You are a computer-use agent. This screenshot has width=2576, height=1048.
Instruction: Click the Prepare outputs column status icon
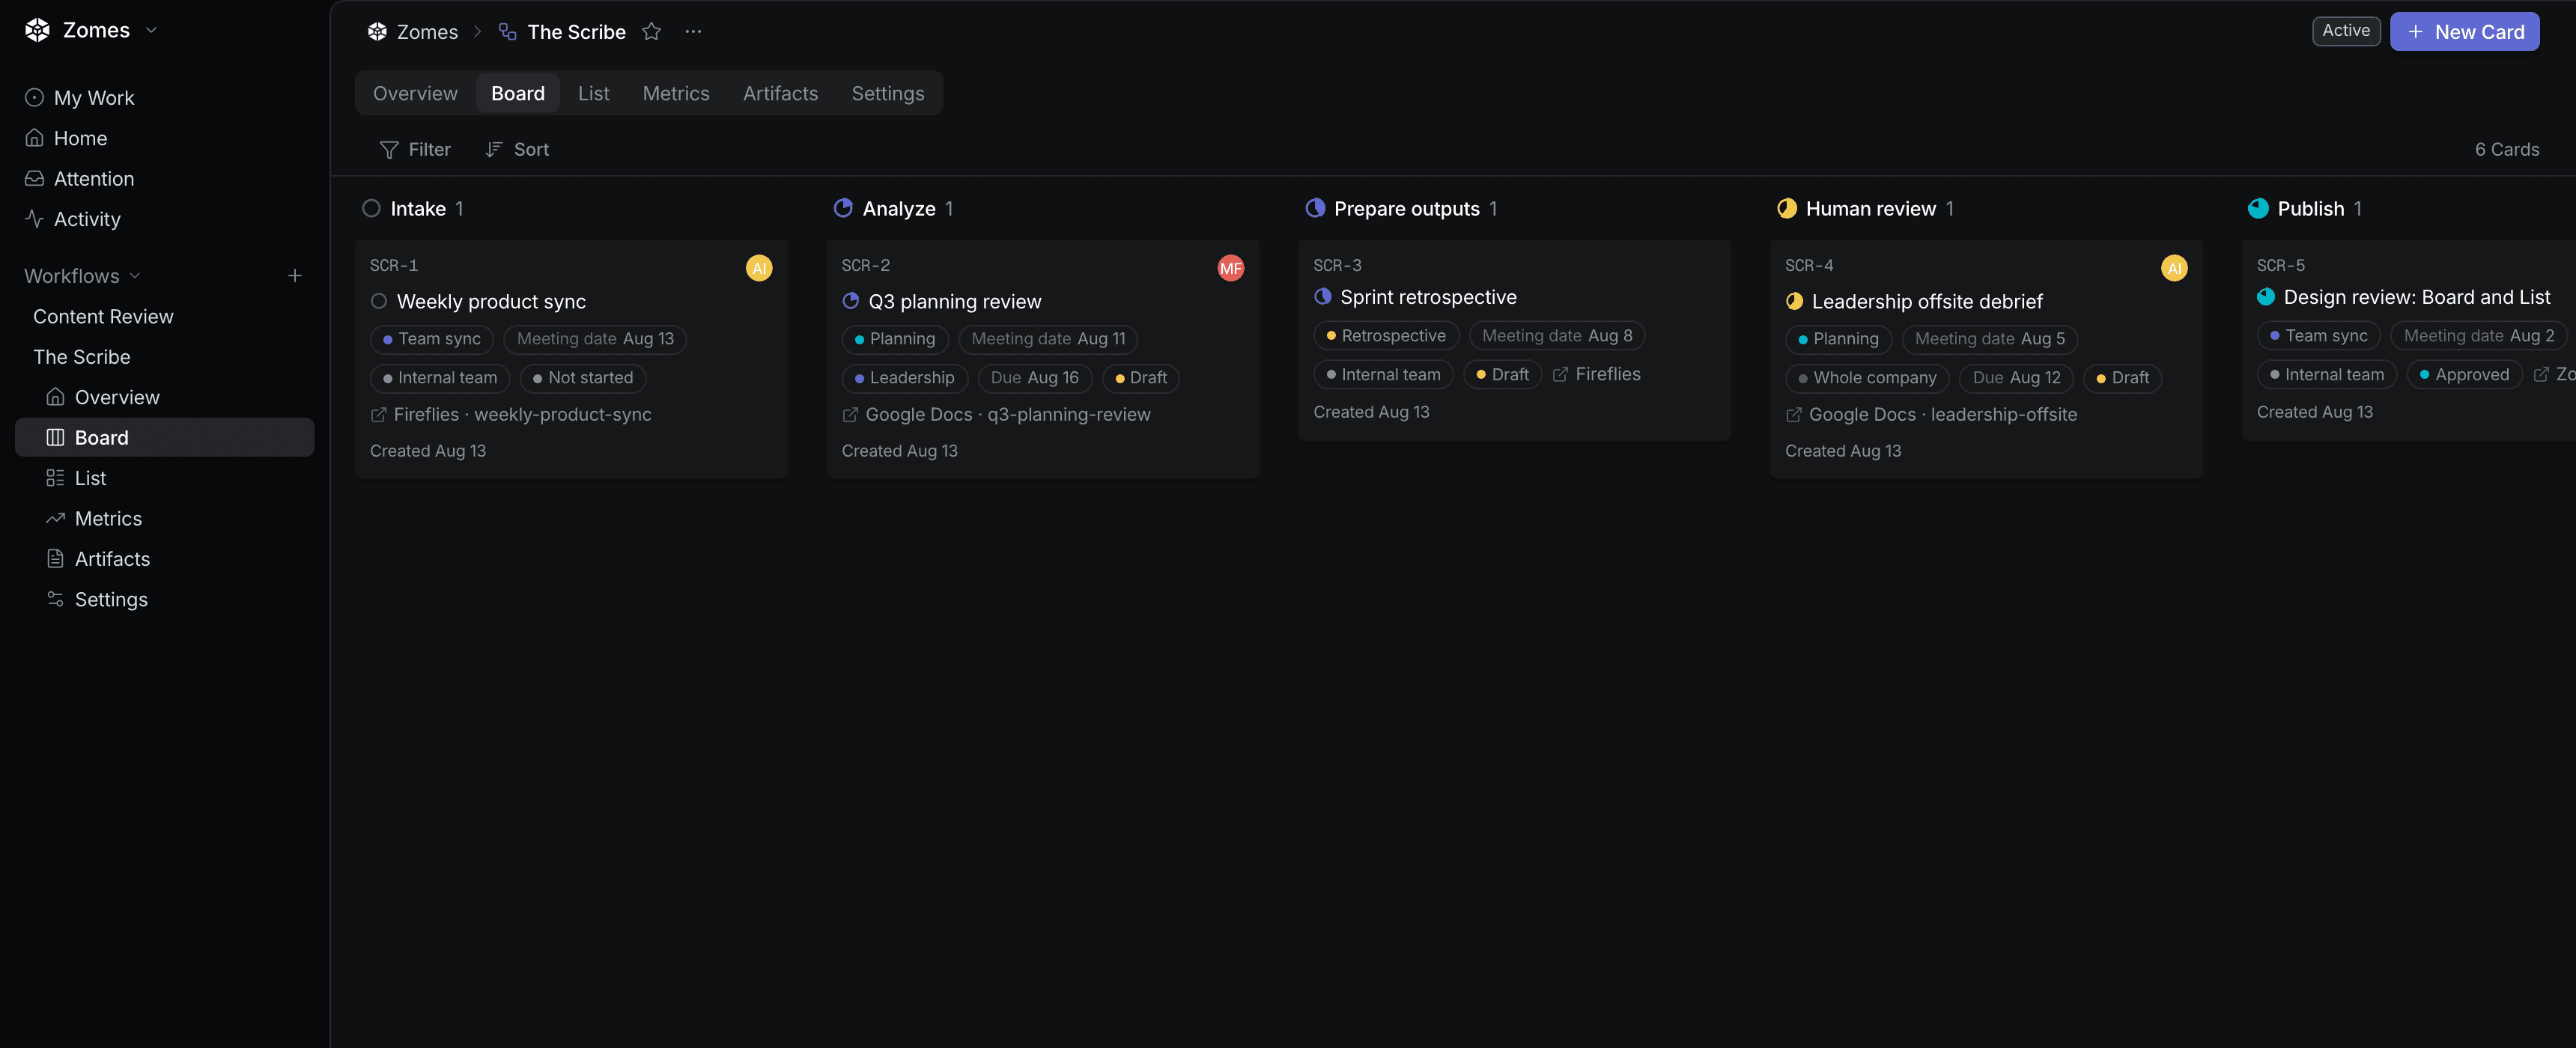click(1315, 208)
